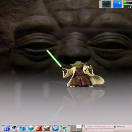
Task: Activate the Star Wars taskbar entry
Action: click(99, 130)
